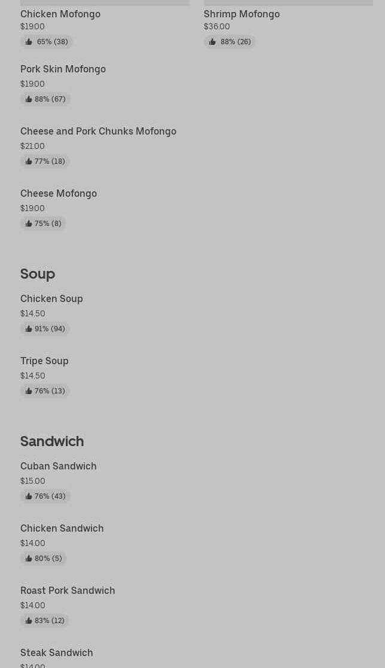Click the Sandwich section heading
385x668 pixels.
(52, 441)
